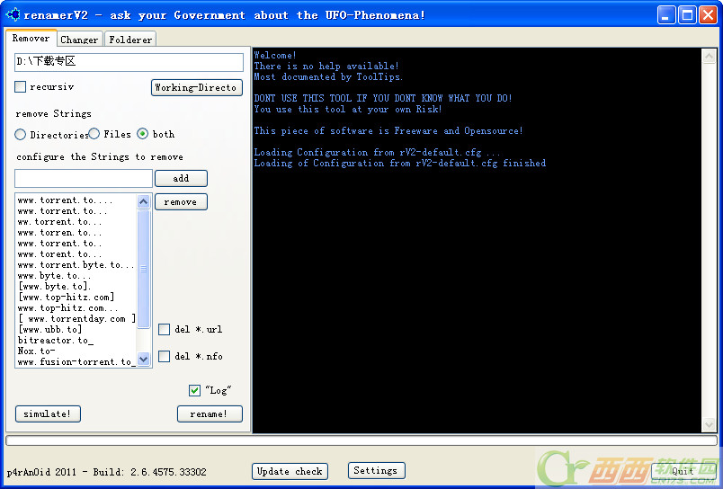Enable the del *.nfo checkbox
Screen dimensions: 723x489
pos(165,356)
